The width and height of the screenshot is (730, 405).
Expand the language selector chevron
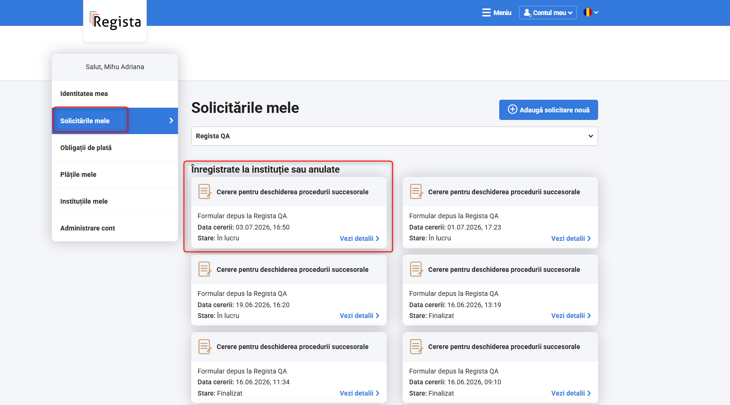596,13
